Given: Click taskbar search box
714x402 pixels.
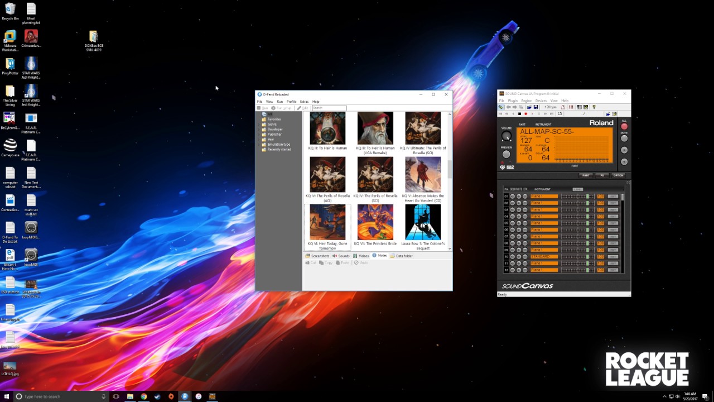Looking at the screenshot, I should click(61, 396).
